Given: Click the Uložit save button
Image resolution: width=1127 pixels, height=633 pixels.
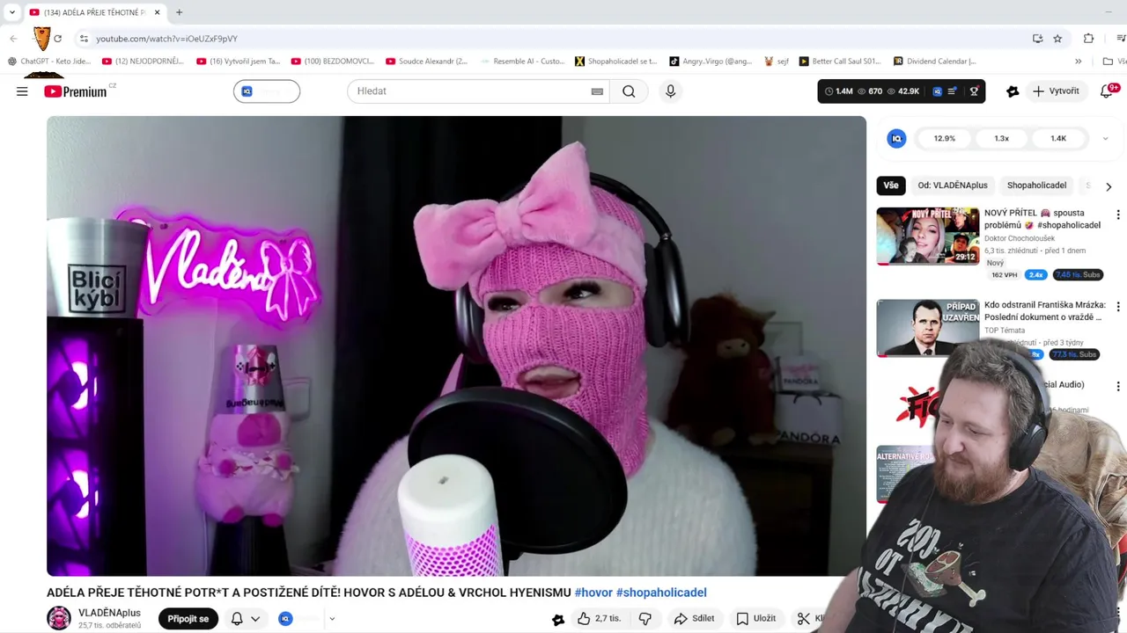Looking at the screenshot, I should 755,619.
